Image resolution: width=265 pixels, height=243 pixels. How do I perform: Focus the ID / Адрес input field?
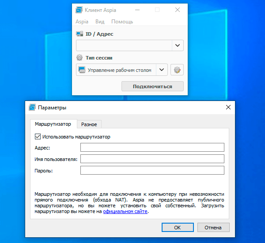click(x=124, y=45)
